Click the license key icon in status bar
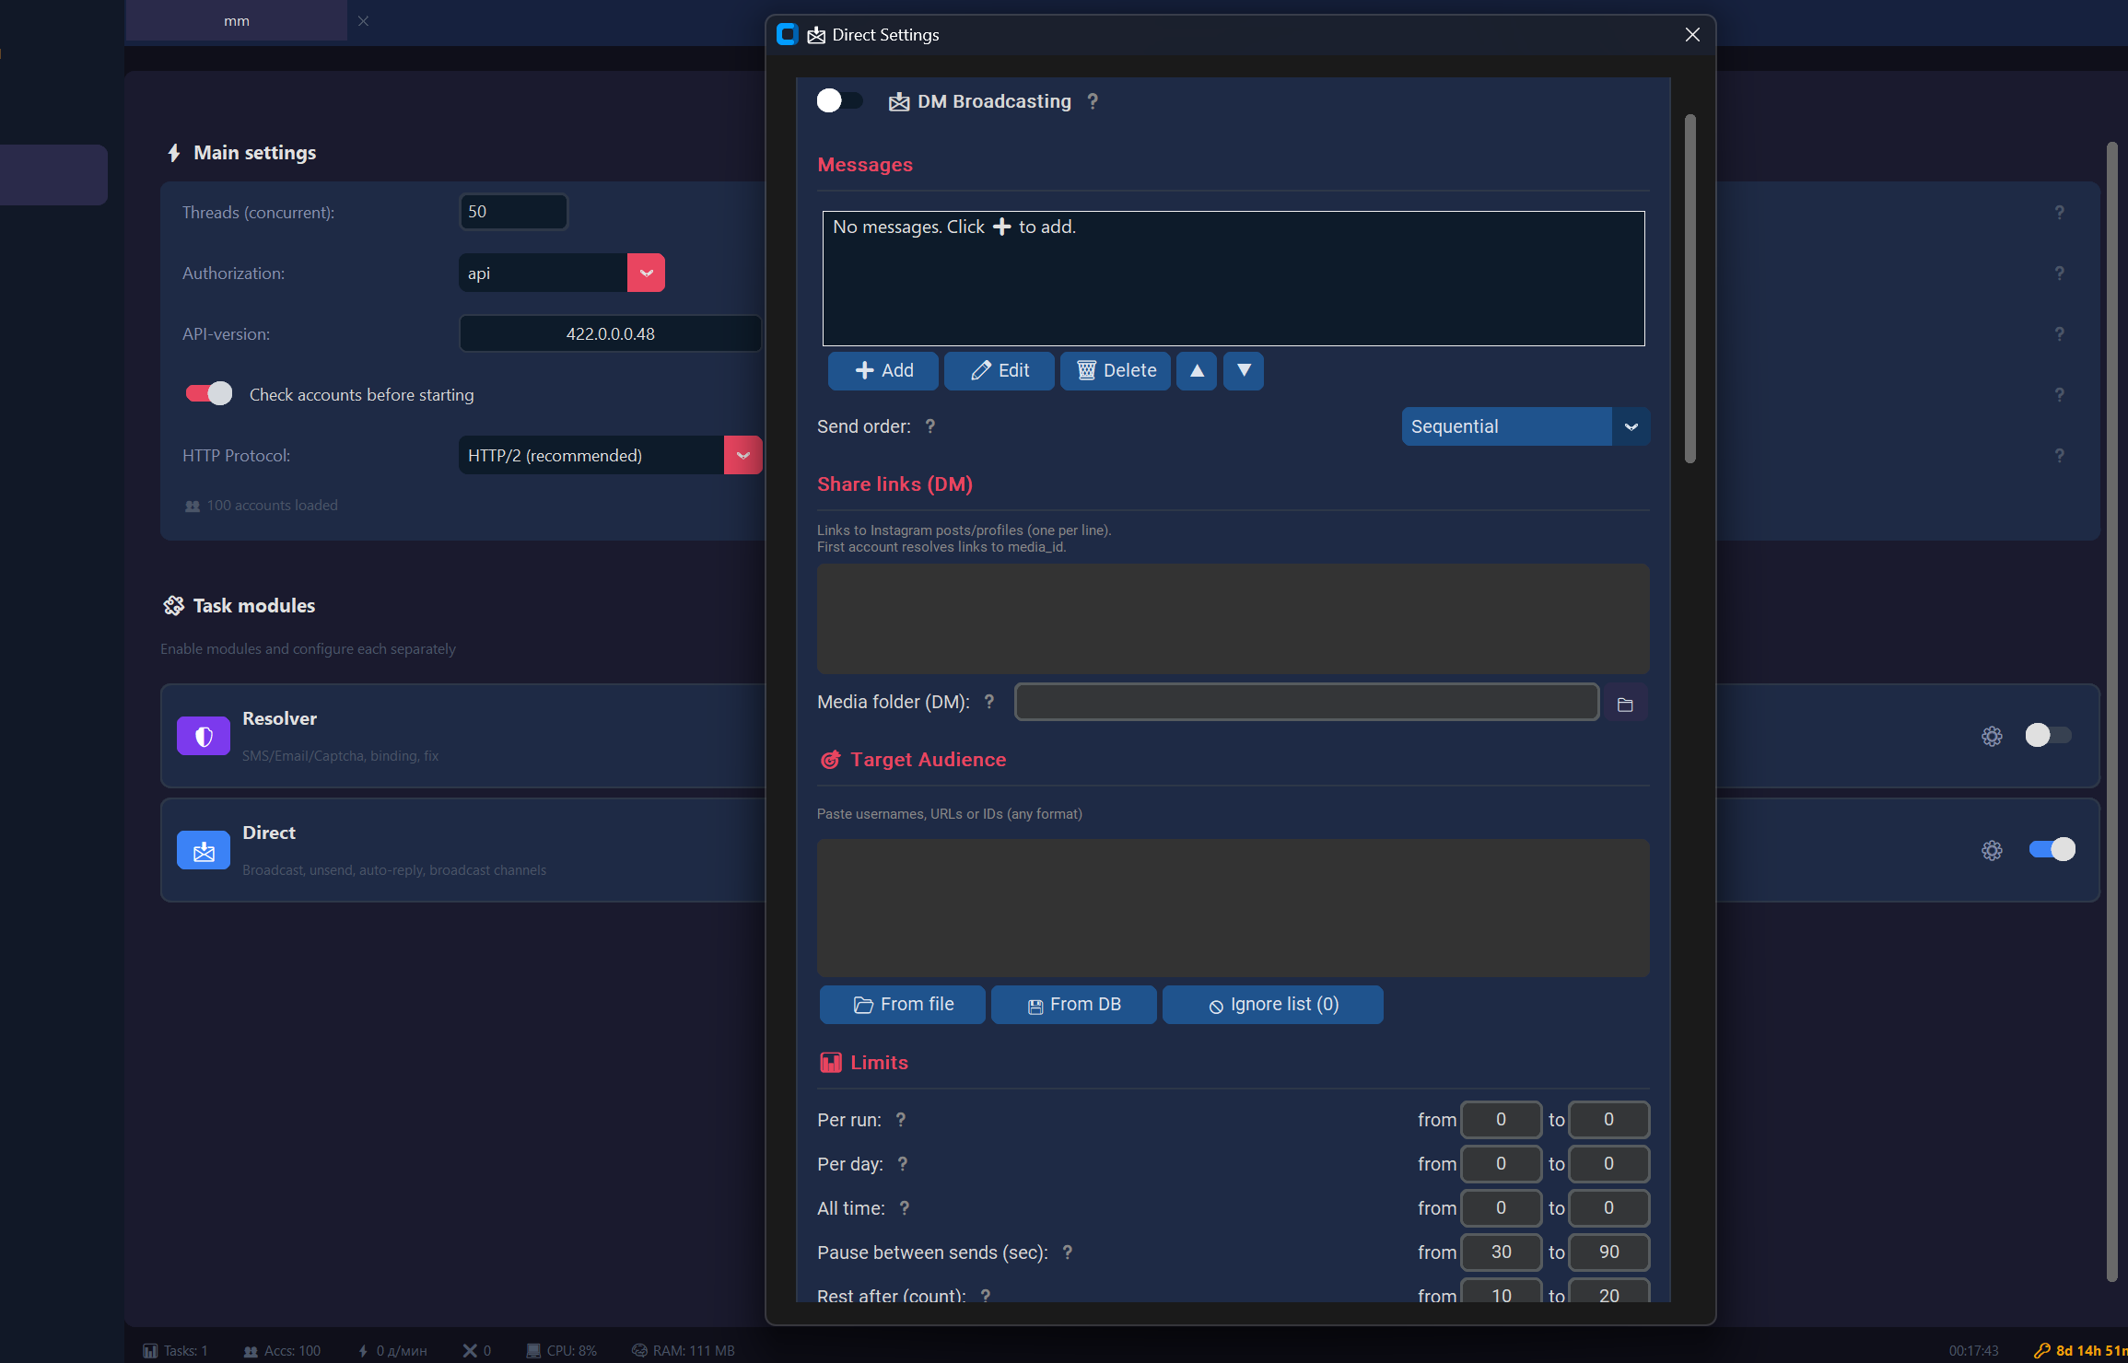2128x1363 pixels. (x=2042, y=1350)
